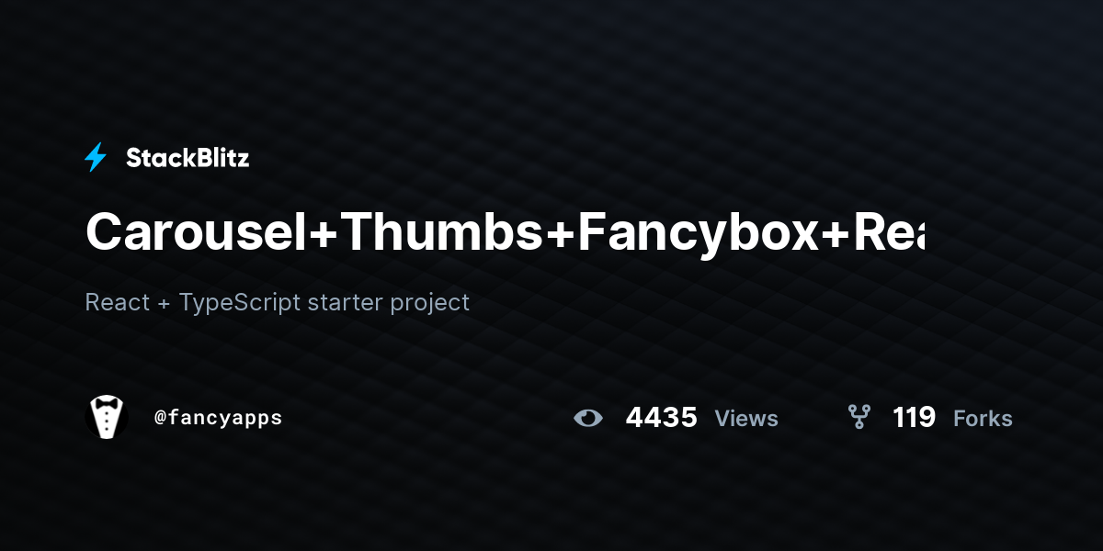This screenshot has width=1103, height=551.
Task: Click the word Thumbs in the title
Action: 443,232
